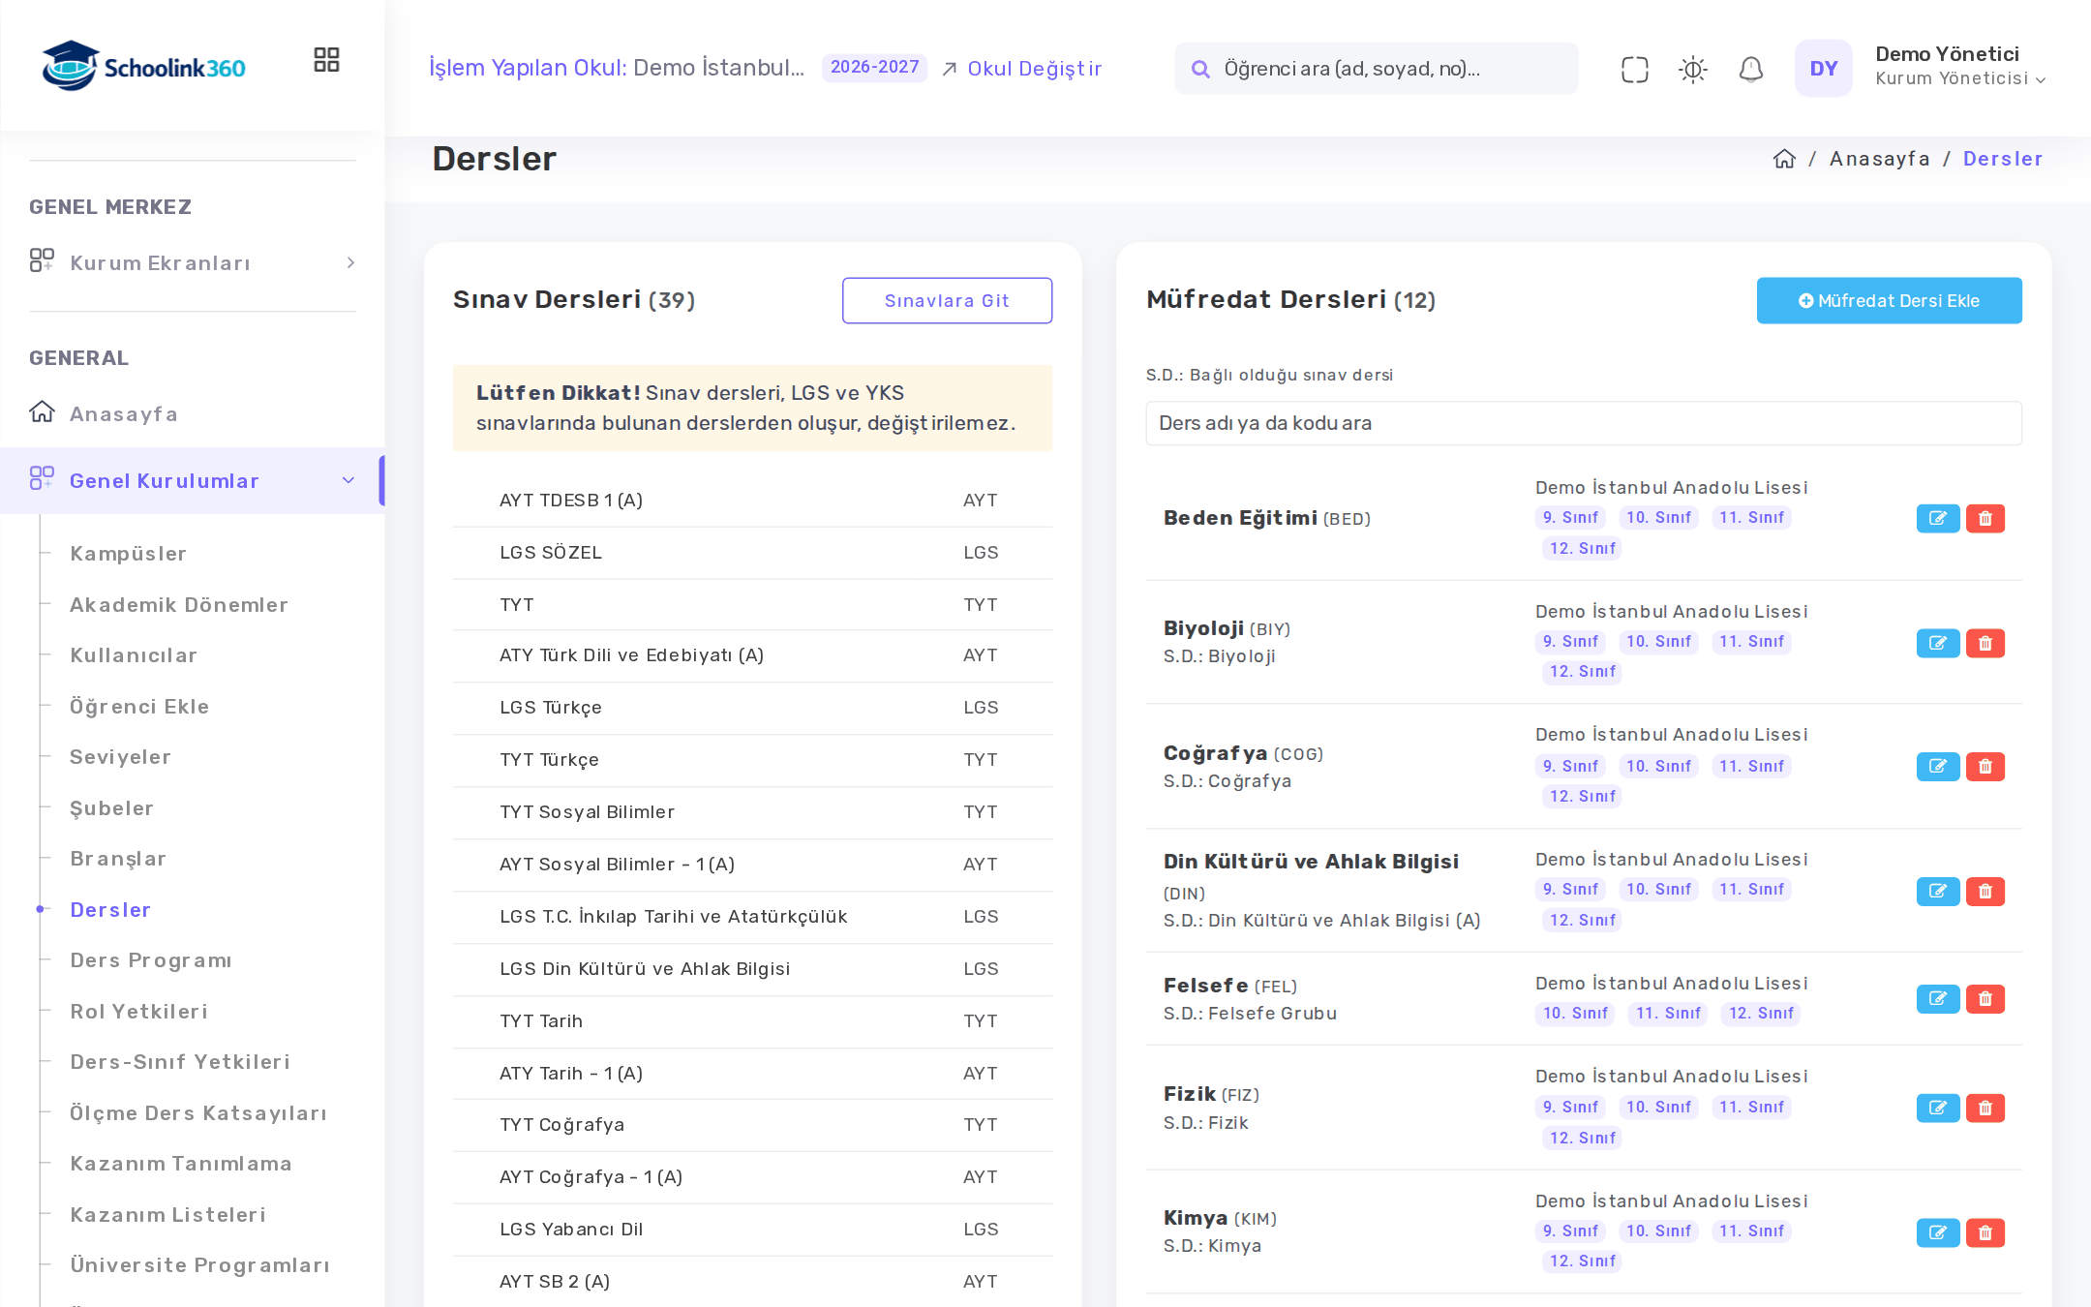Select LGS SÖZEL exam row
The width and height of the screenshot is (2091, 1307).
[x=752, y=553]
